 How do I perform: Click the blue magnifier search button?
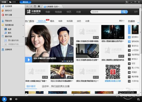[x=124, y=12]
